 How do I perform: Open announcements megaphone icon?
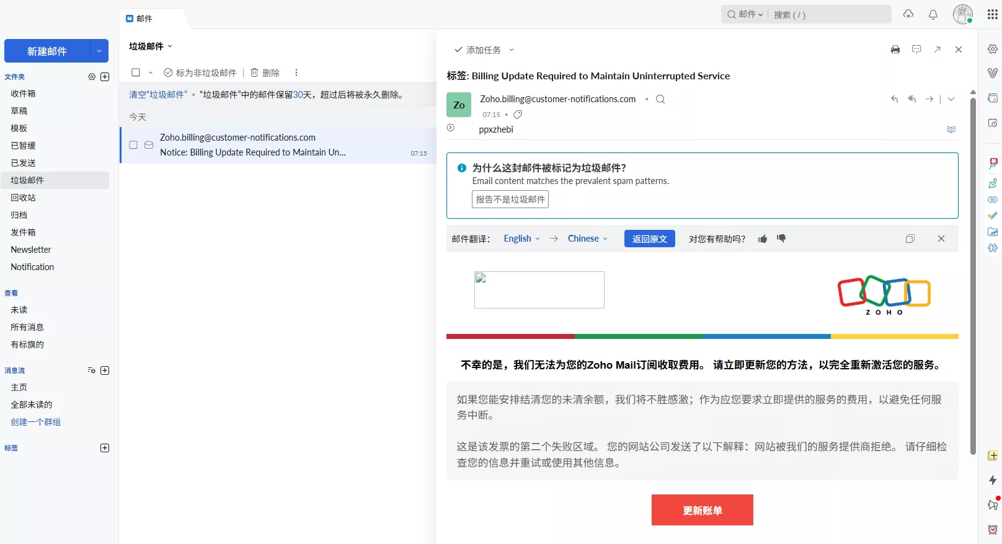(x=993, y=504)
